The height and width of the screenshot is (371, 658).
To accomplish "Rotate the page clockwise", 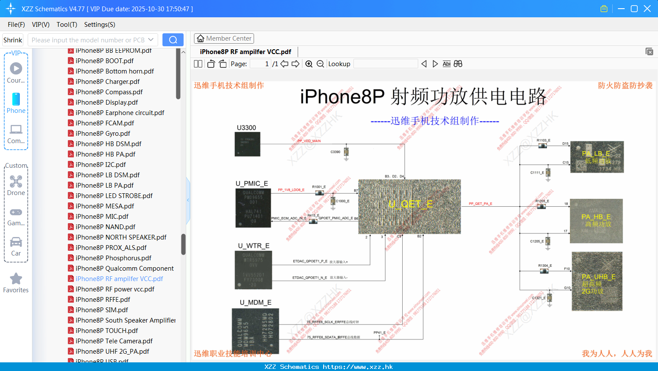I will [x=223, y=64].
